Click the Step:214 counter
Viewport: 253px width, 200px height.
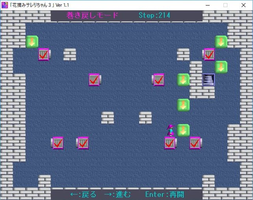(x=154, y=15)
